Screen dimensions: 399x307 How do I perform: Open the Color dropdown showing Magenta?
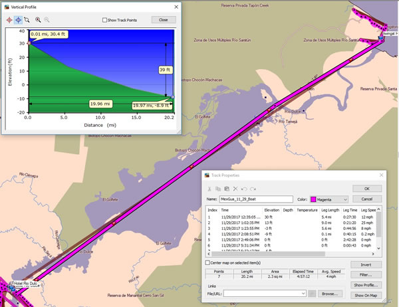click(329, 199)
